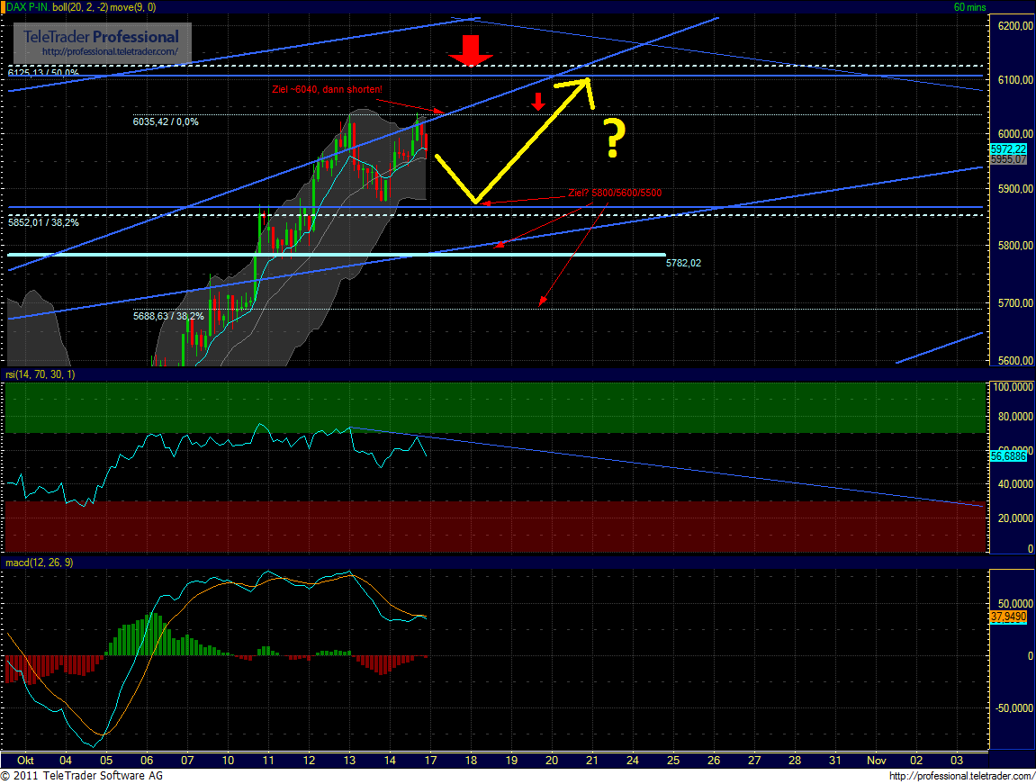Click the 6200,00 price axis label
Viewport: 1036px width, 784px height.
[x=1015, y=26]
